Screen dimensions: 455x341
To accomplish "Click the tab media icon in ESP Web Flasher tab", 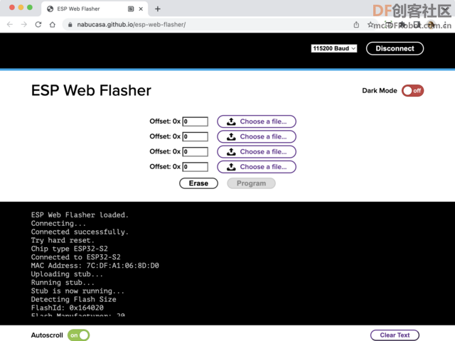I will pyautogui.click(x=131, y=9).
